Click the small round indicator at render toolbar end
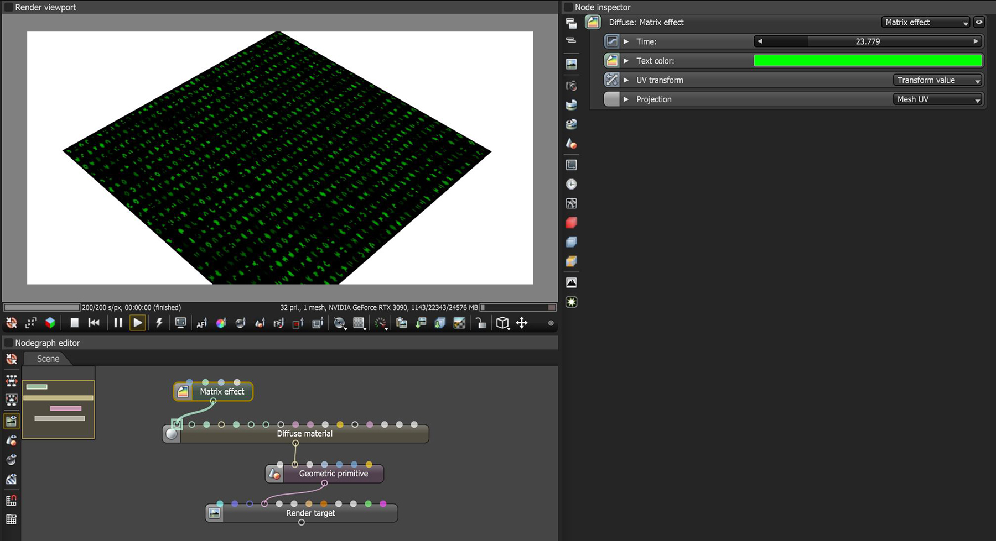Viewport: 996px width, 541px height. coord(551,323)
